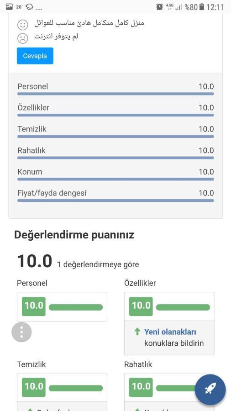
Task: Tap the Arabic positive review comment text
Action: (x=89, y=23)
